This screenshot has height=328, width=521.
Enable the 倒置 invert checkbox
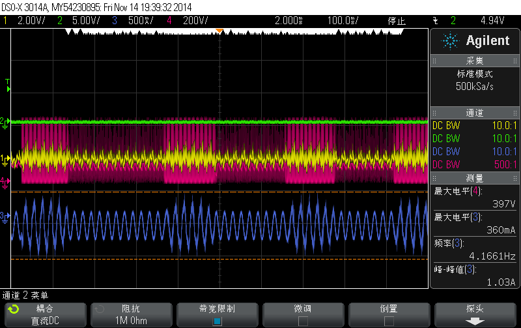coord(389,321)
